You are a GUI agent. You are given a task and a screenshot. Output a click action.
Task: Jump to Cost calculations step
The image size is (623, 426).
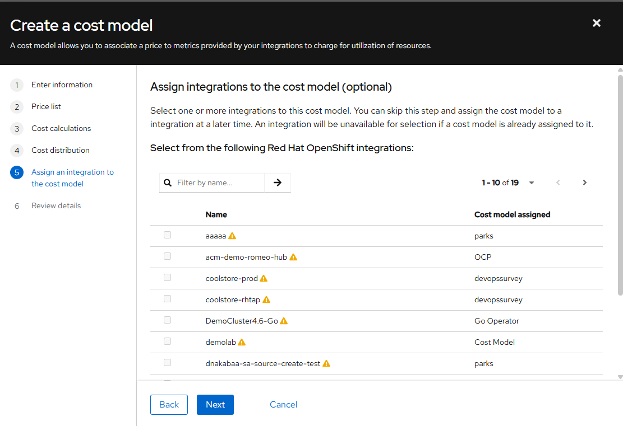click(x=61, y=128)
